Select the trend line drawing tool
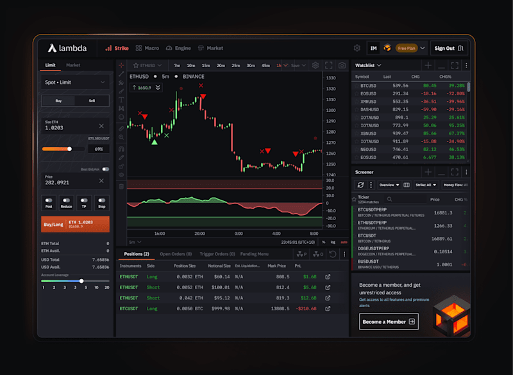513x375 pixels. [x=121, y=74]
